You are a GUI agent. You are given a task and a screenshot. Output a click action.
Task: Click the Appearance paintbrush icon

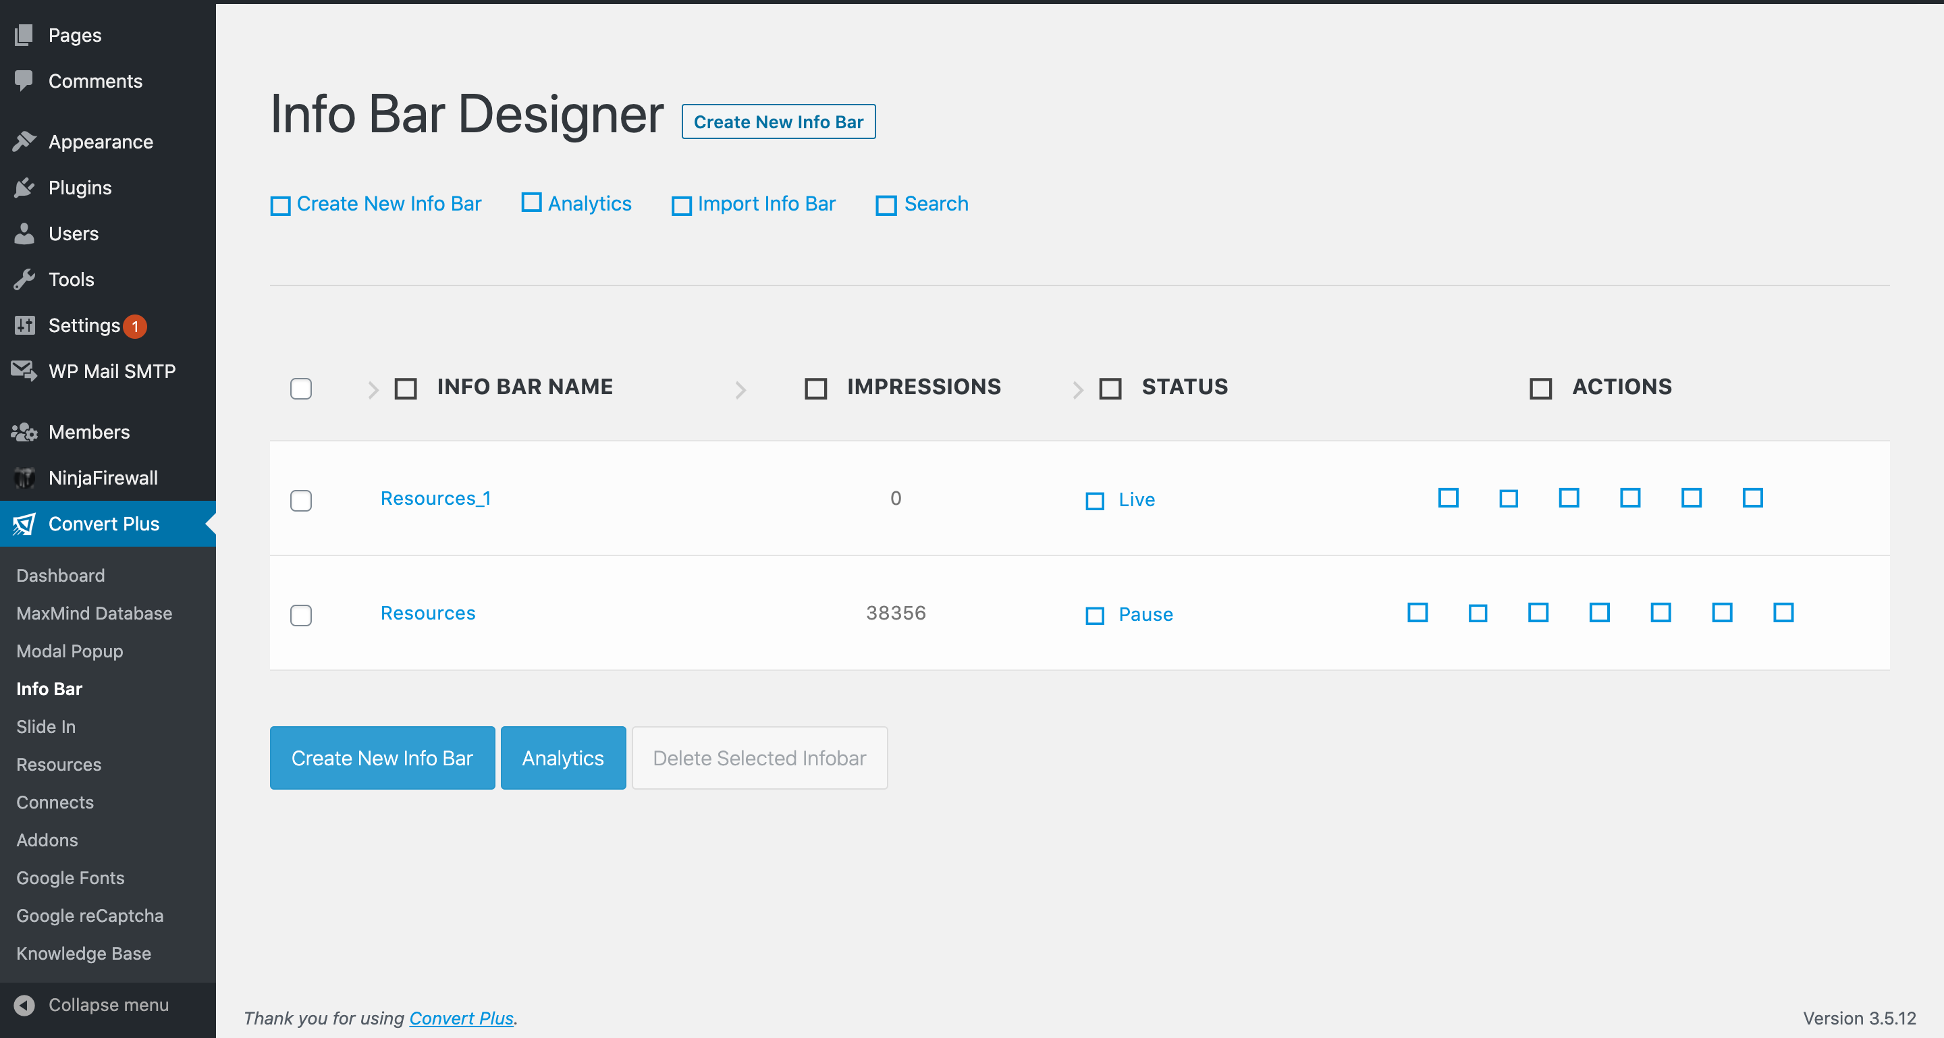coord(24,142)
